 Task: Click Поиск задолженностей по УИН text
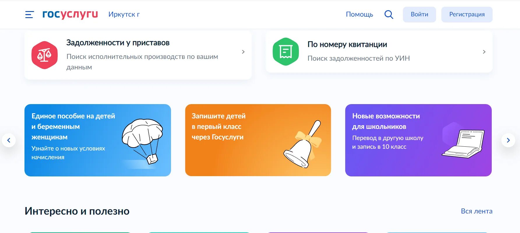(359, 58)
